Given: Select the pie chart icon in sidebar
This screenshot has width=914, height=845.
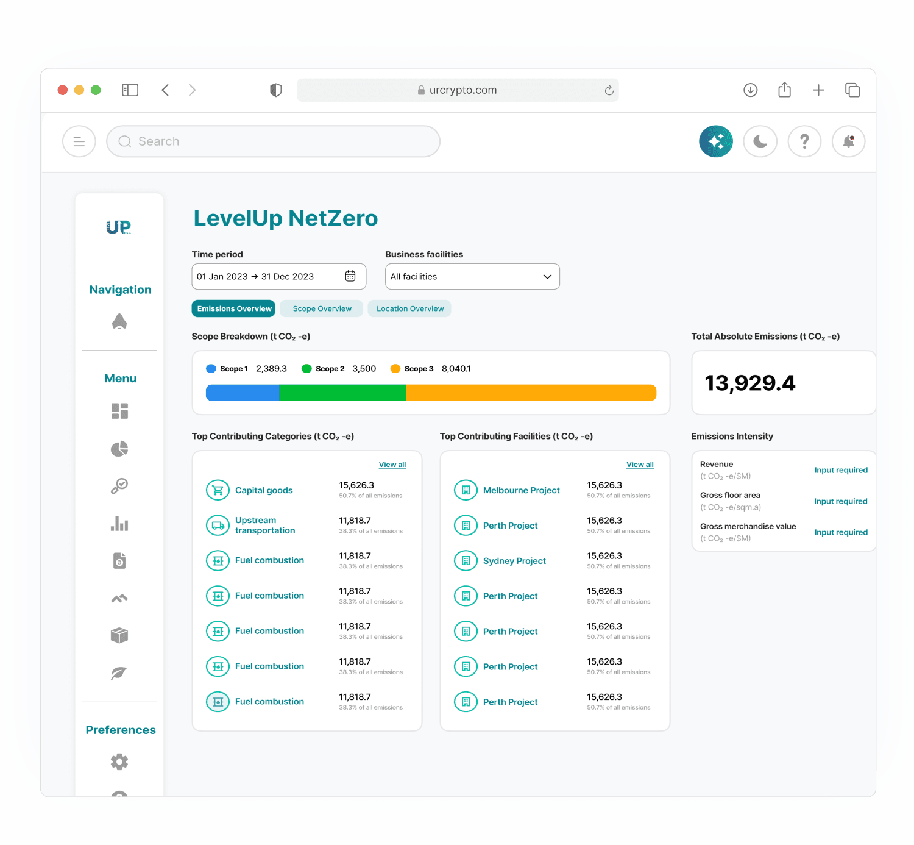Looking at the screenshot, I should click(x=119, y=449).
